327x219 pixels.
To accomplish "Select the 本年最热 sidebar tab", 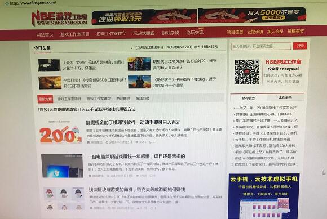I will click(285, 97).
